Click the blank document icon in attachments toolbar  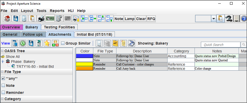point(99,43)
